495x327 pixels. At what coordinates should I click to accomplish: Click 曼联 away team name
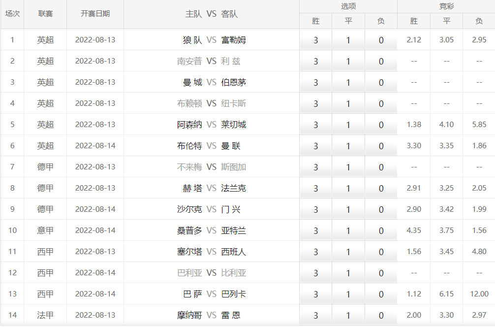[231, 146]
